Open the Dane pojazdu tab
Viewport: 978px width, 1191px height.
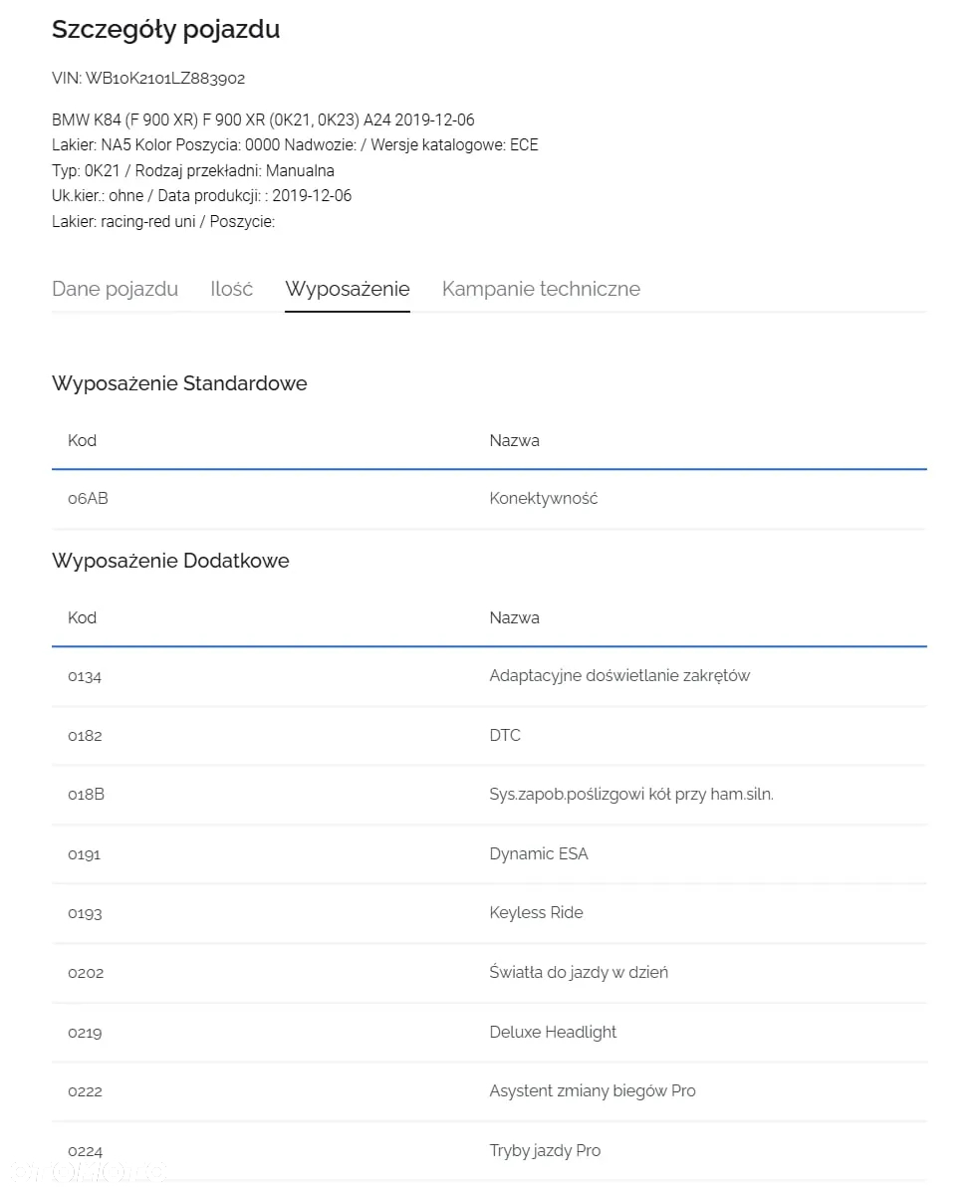(x=115, y=289)
